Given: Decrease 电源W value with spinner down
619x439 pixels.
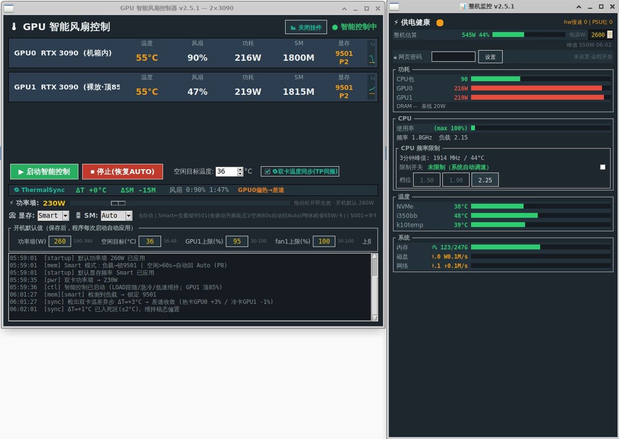Looking at the screenshot, I should pos(610,37).
